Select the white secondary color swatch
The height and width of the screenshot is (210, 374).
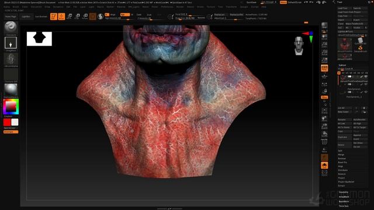click(15, 122)
